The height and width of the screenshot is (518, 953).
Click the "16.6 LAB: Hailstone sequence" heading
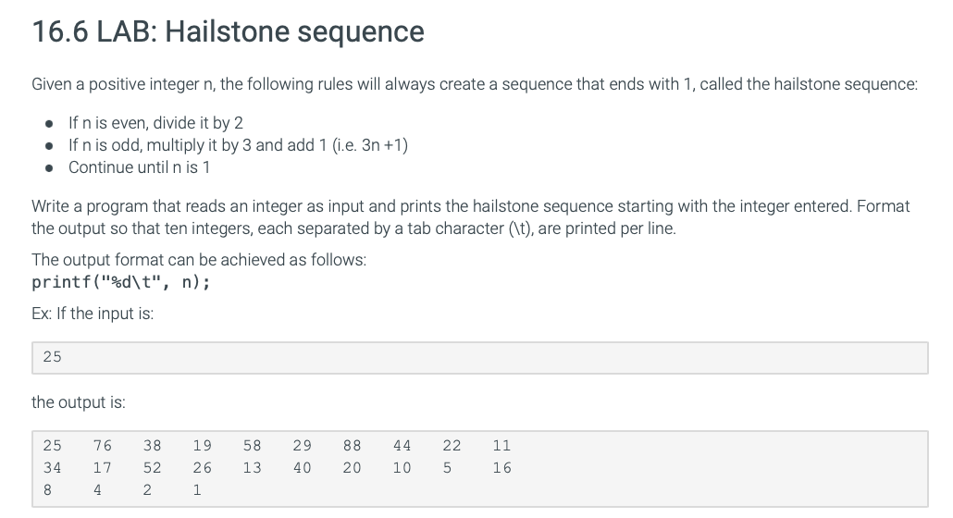tap(229, 32)
